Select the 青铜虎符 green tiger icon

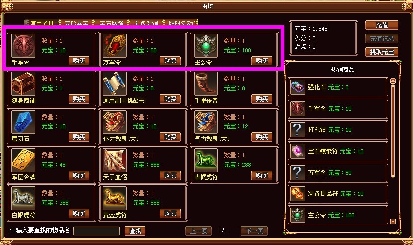coord(206,160)
